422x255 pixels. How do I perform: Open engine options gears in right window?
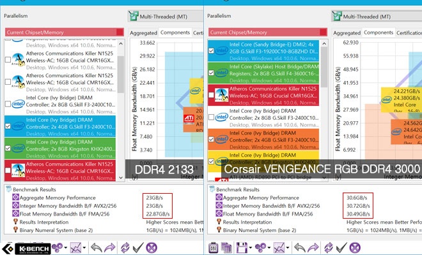[x=260, y=247]
